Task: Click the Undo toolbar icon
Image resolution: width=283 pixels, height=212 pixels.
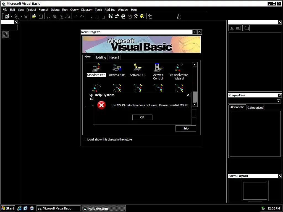Action: pos(76,16)
